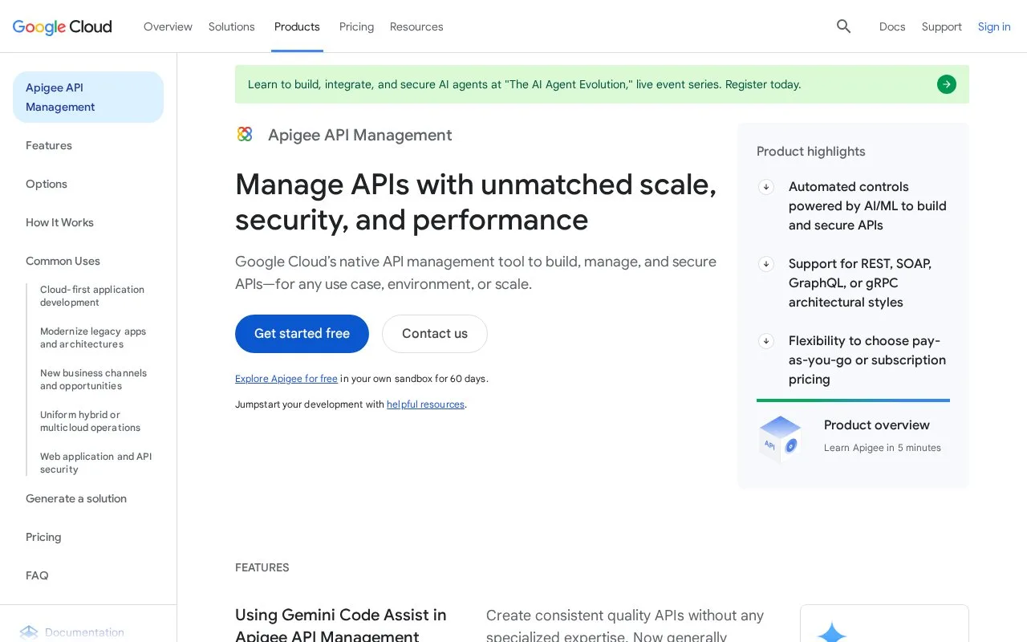Select Apigee API Management in the sidebar
The height and width of the screenshot is (642, 1027).
[88, 97]
